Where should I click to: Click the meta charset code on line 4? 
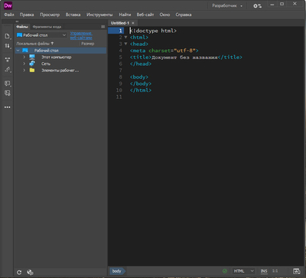point(164,51)
